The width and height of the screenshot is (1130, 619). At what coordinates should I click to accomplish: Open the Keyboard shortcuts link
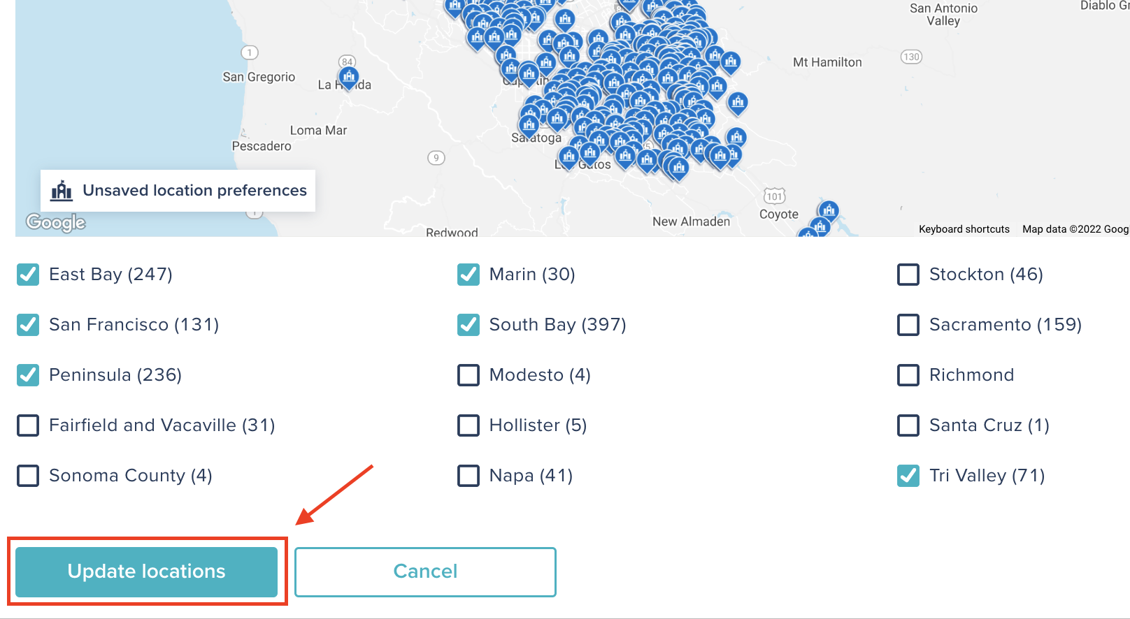(964, 229)
